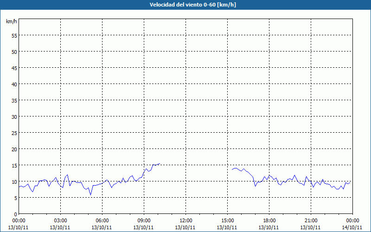371x232 pixels.
Task: Click the y-axis value 0
Action: point(16,214)
